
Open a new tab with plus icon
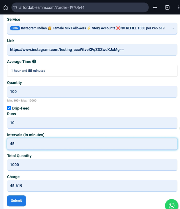click(x=155, y=7)
